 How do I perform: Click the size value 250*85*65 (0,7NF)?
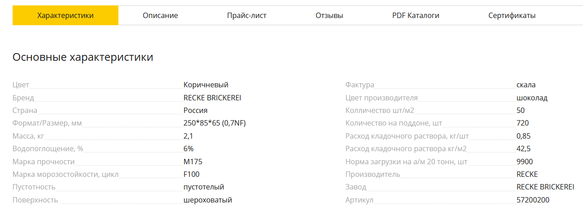point(214,123)
